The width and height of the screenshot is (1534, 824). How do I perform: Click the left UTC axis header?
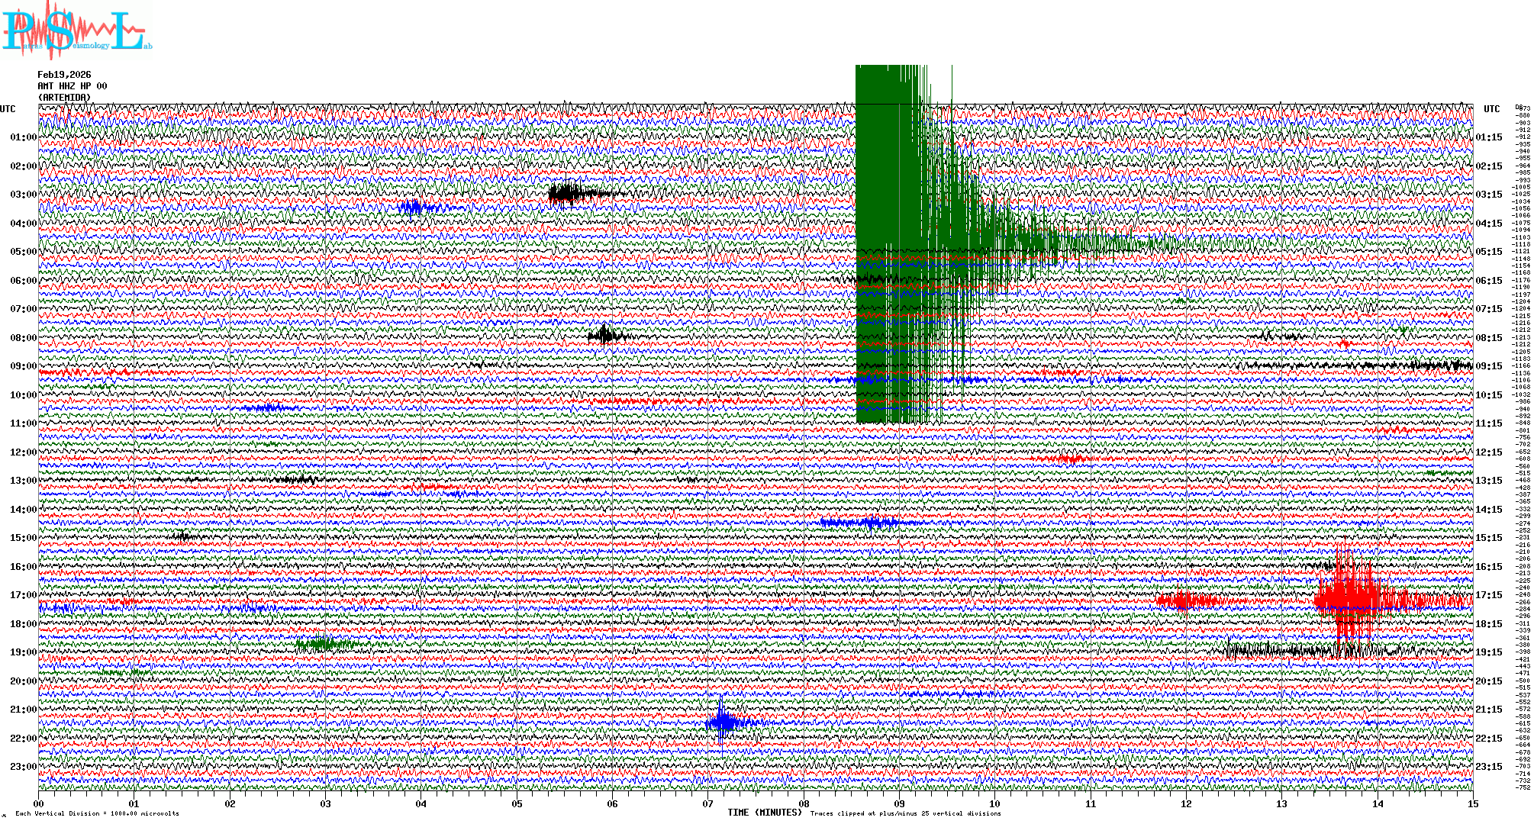click(8, 109)
